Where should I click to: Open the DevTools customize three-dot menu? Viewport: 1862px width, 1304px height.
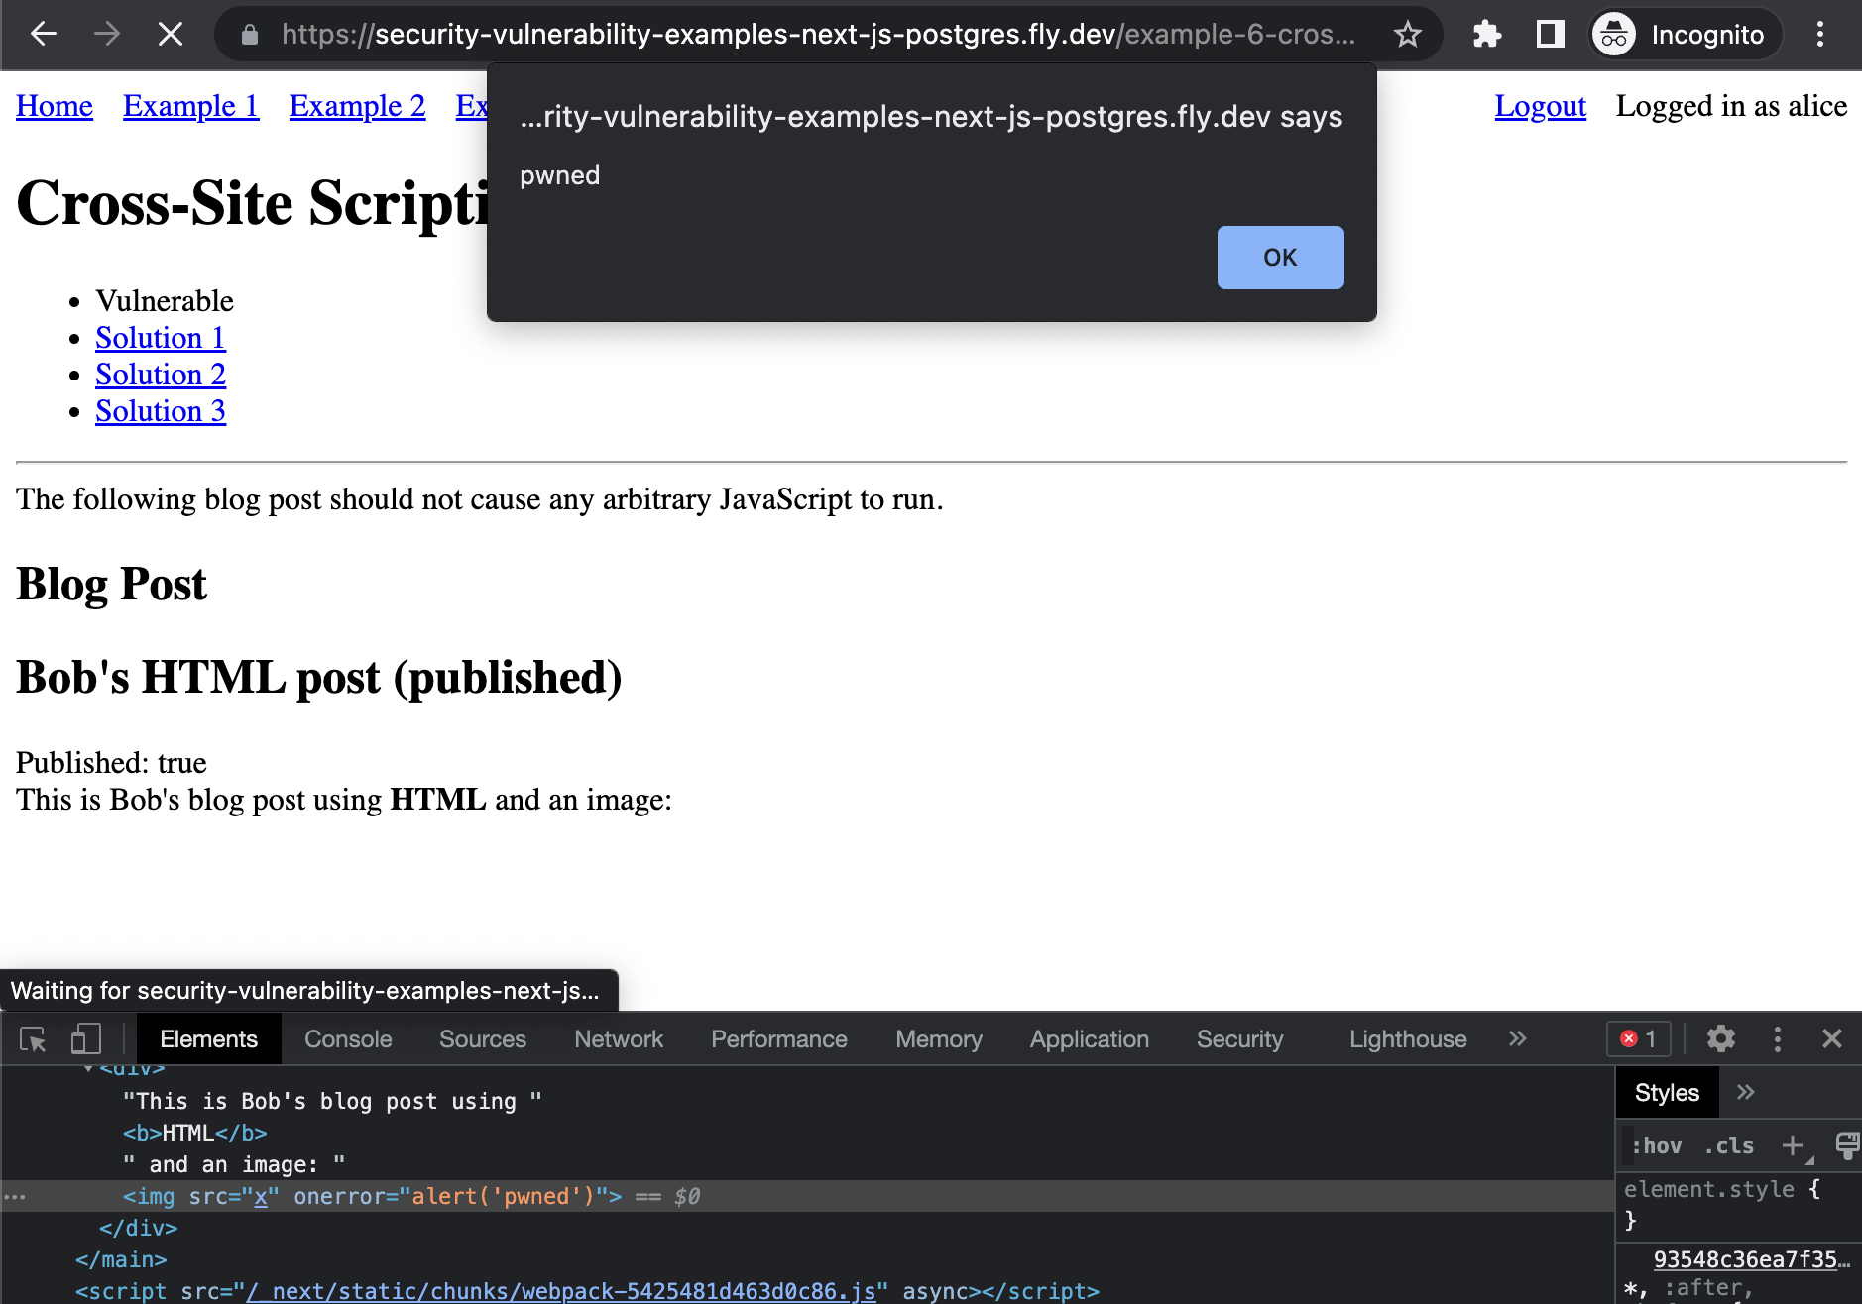tap(1777, 1039)
